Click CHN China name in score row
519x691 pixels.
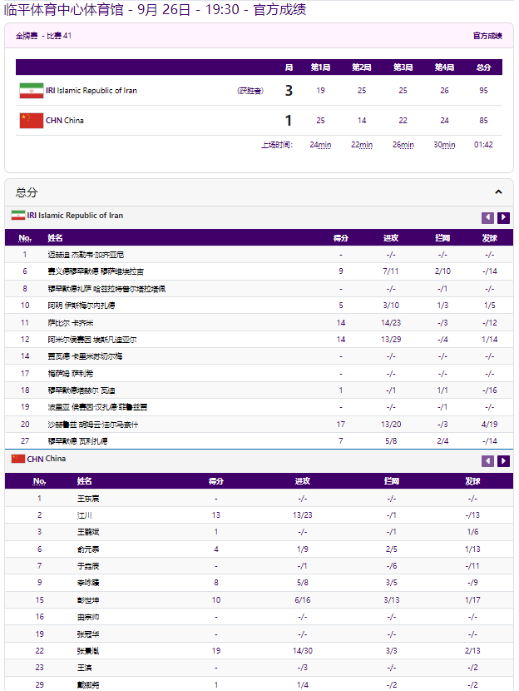coord(65,121)
